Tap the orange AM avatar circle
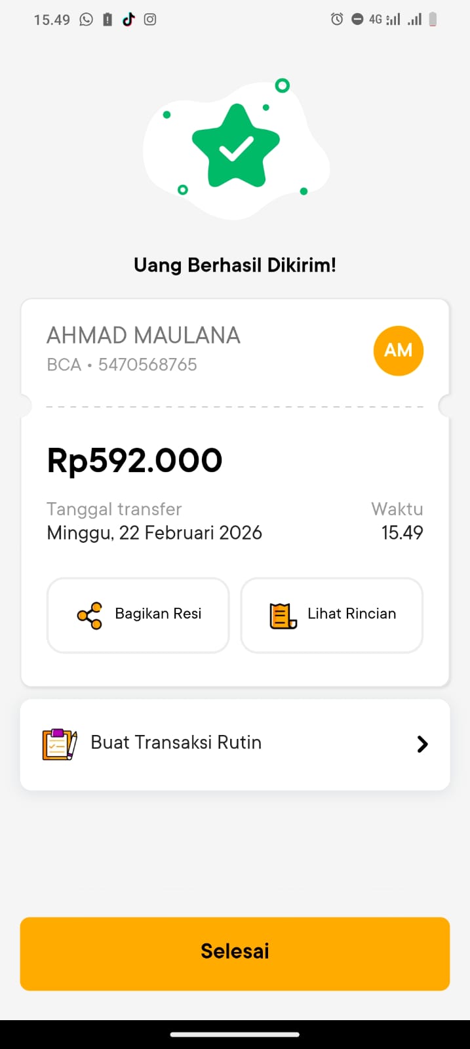The height and width of the screenshot is (1049, 470). point(398,351)
